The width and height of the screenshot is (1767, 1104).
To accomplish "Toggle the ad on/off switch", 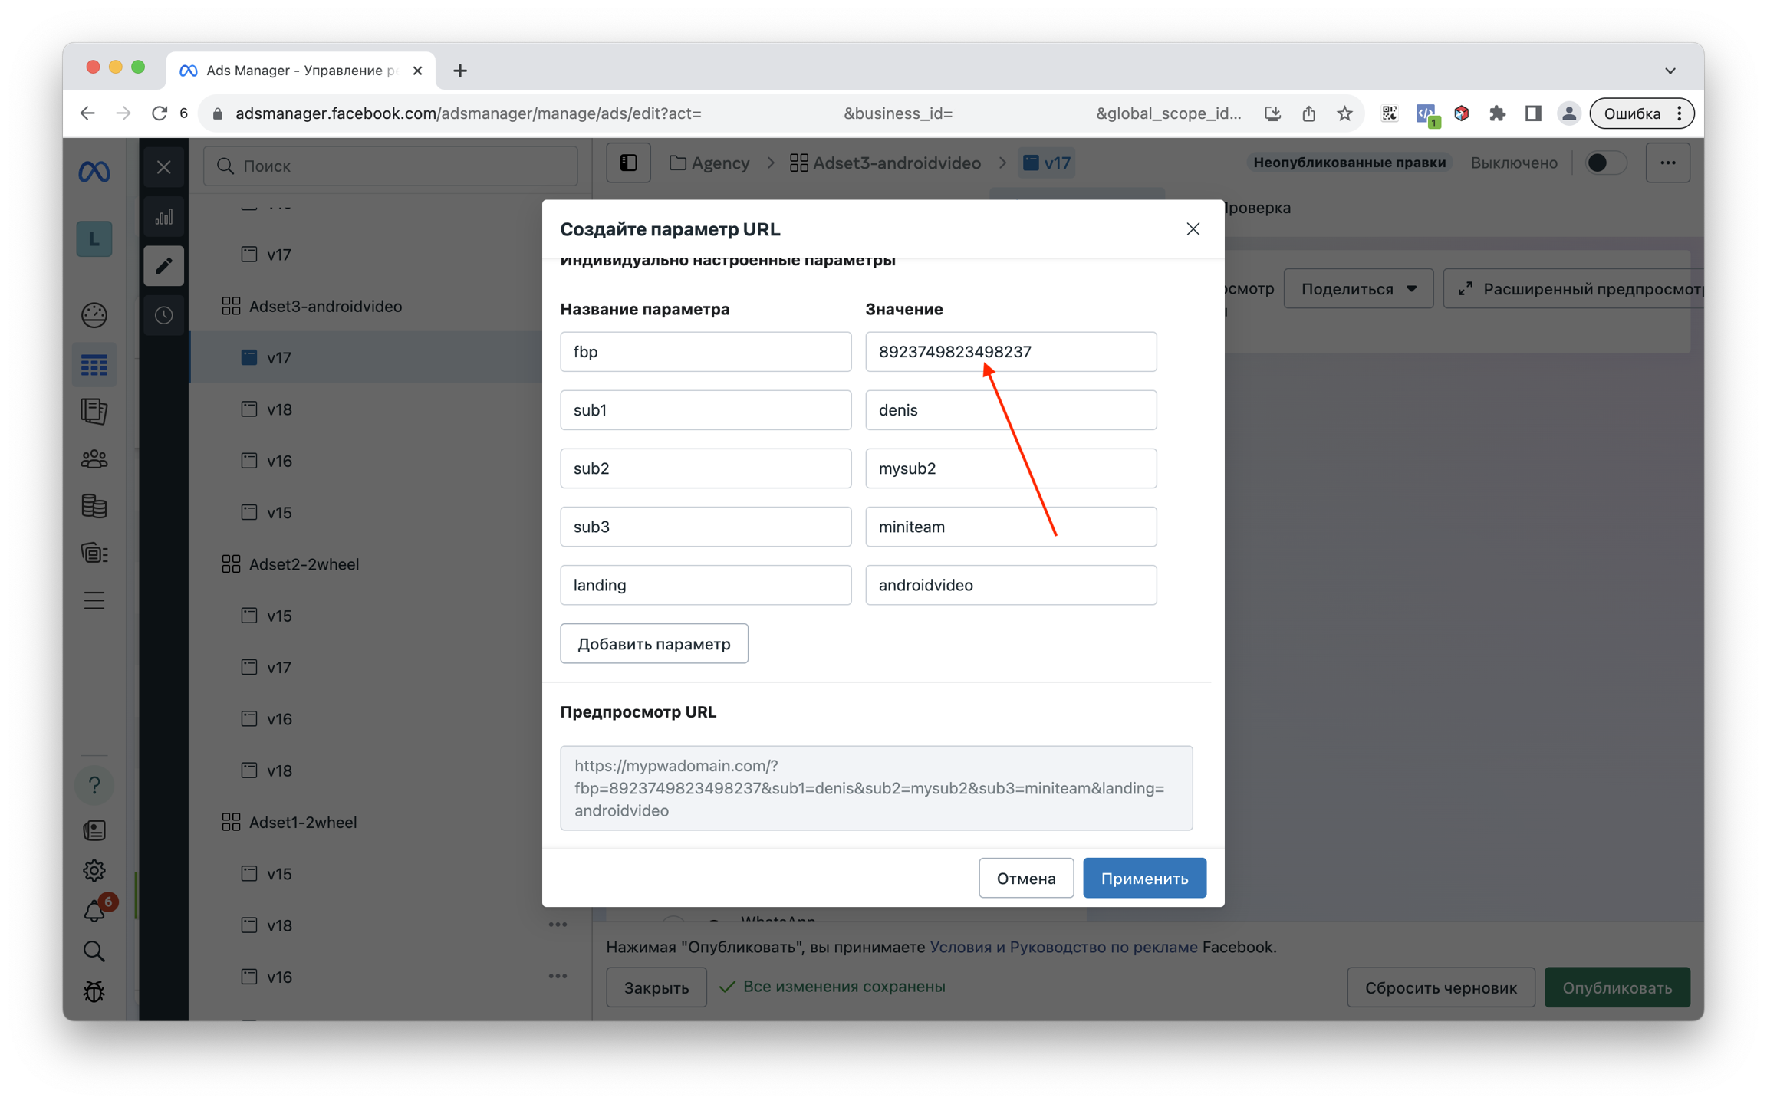I will pyautogui.click(x=1604, y=163).
